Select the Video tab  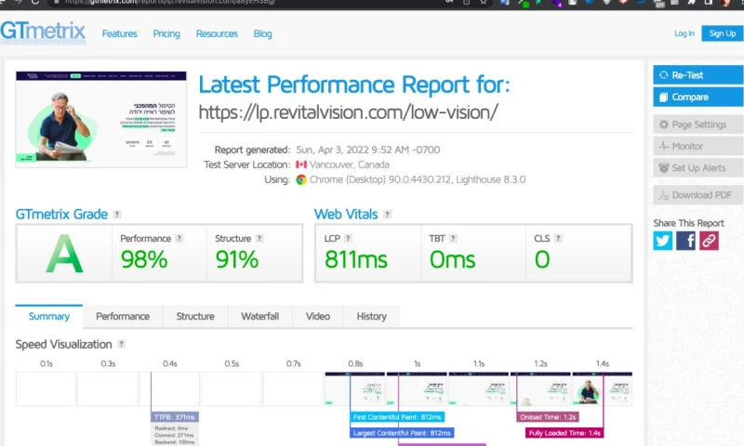pos(318,316)
